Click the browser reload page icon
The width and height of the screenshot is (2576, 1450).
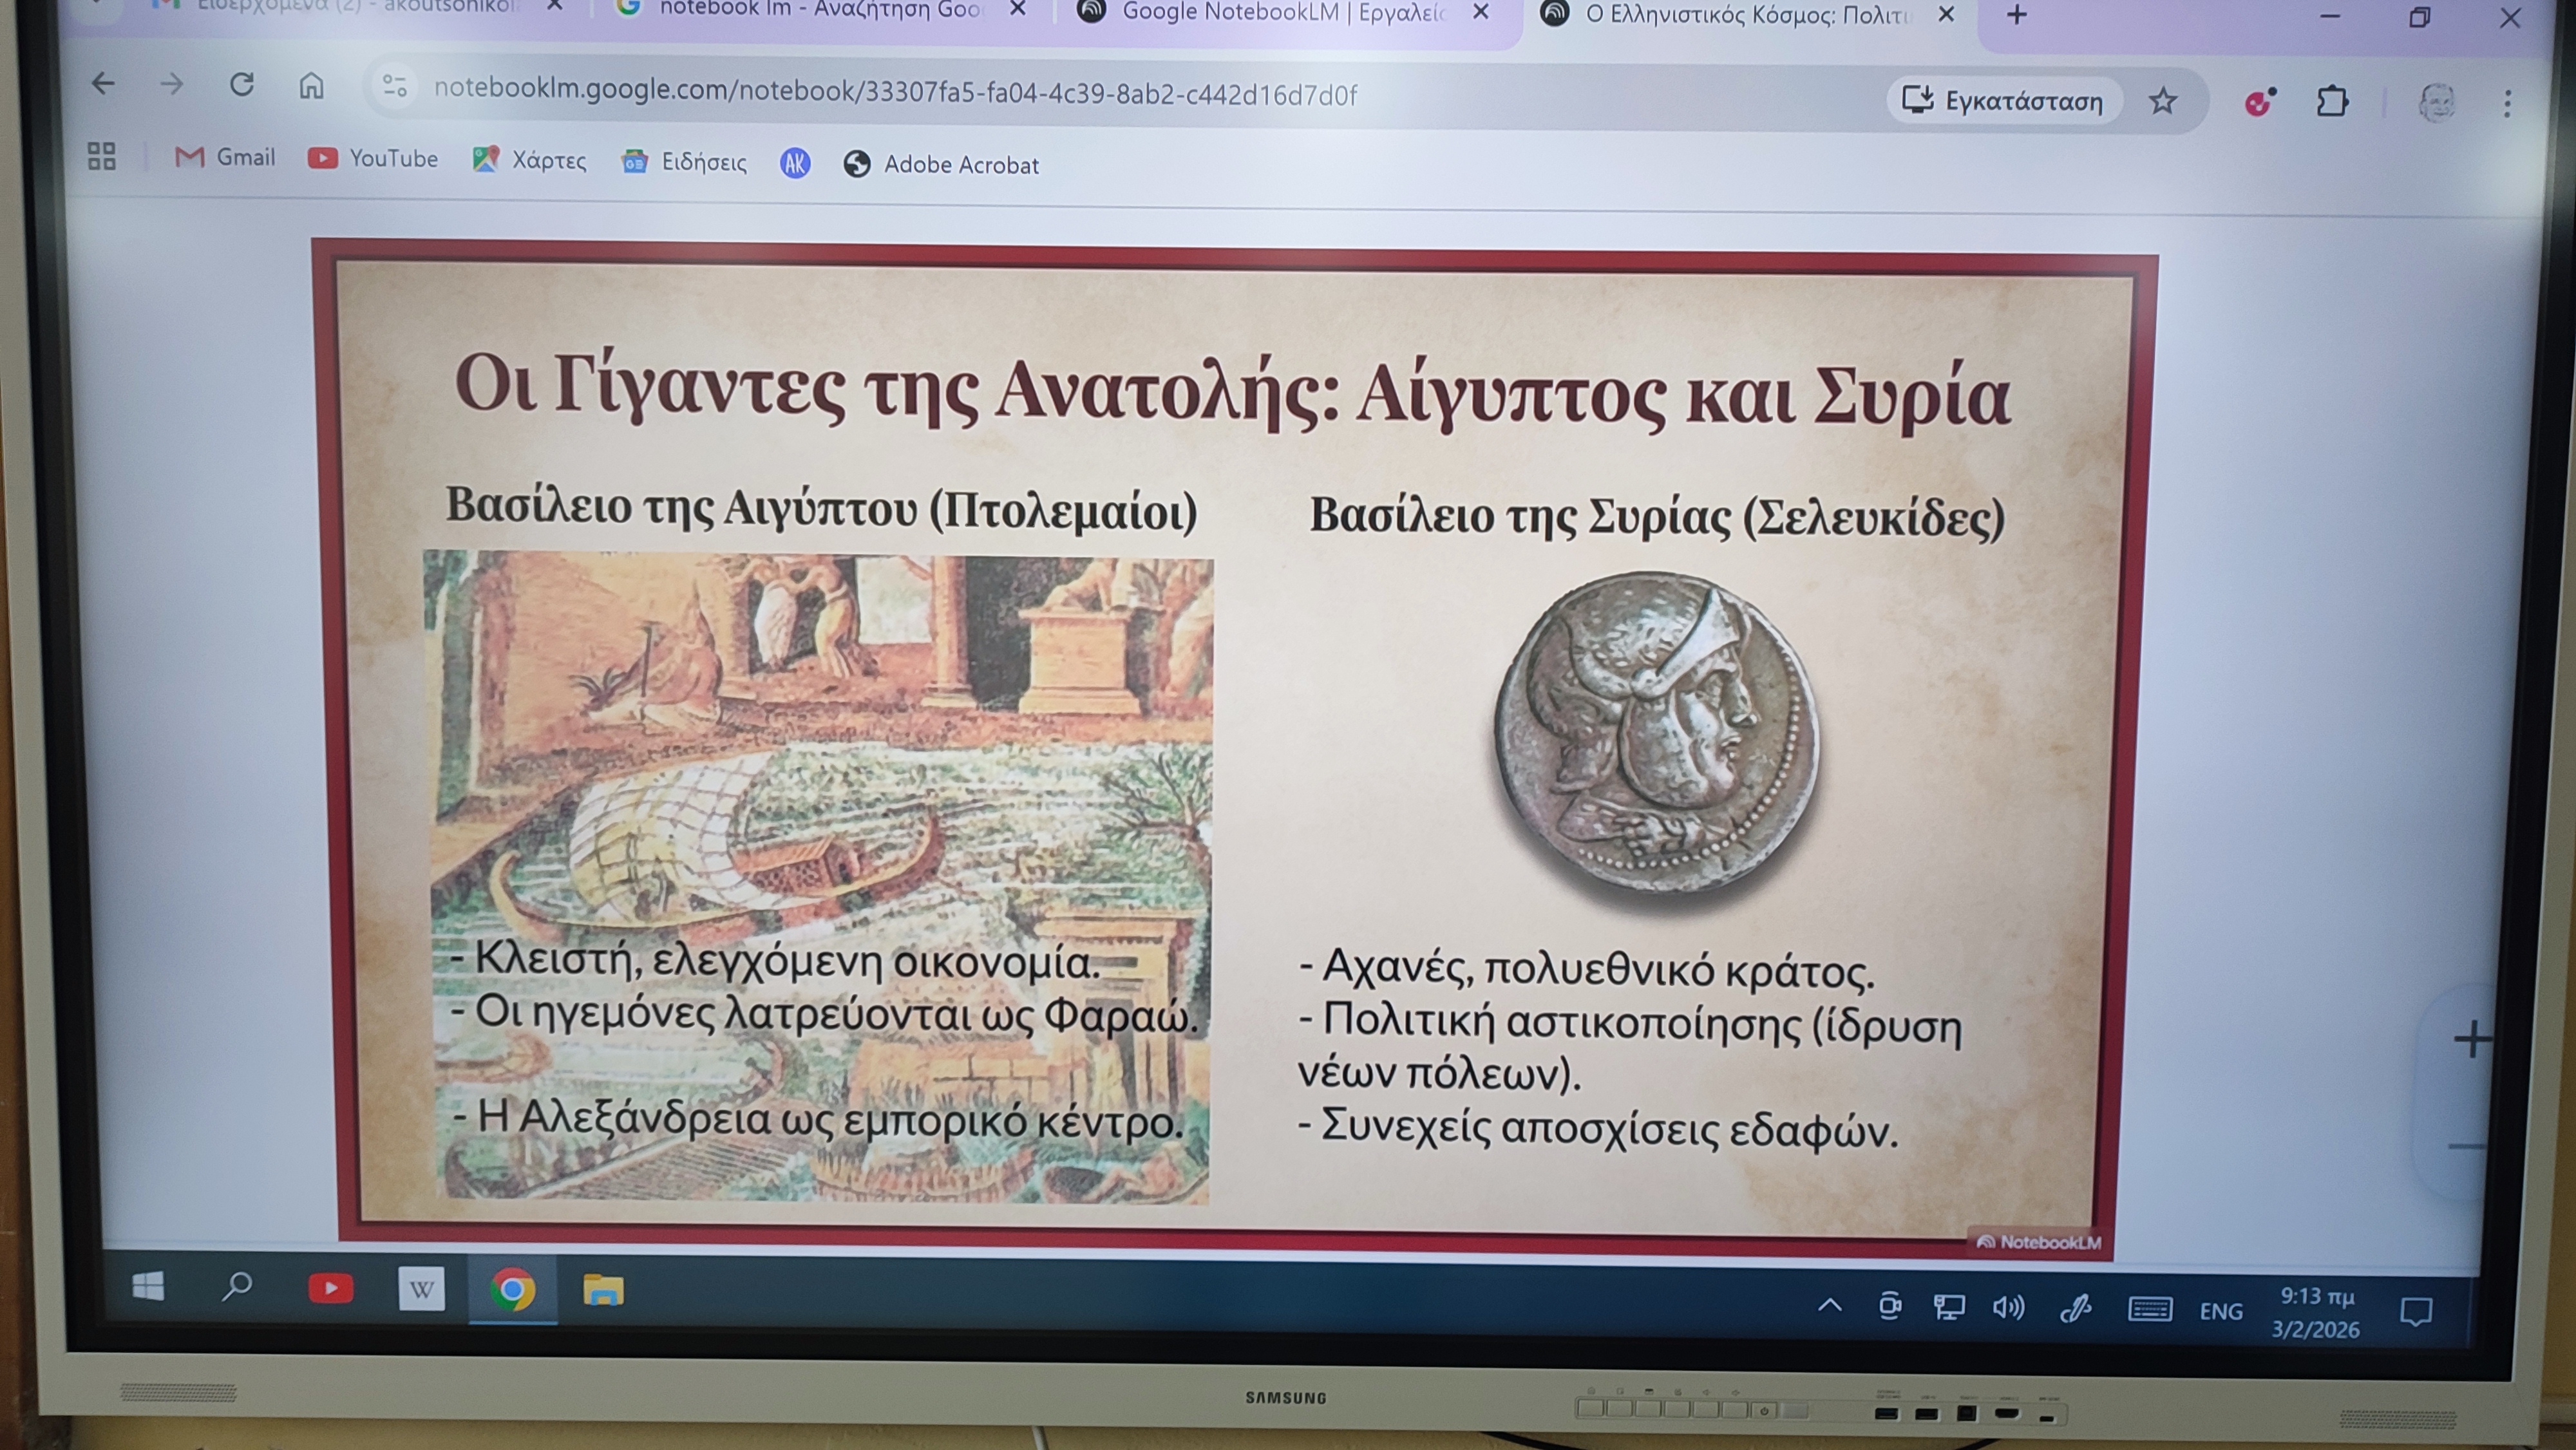pos(242,85)
